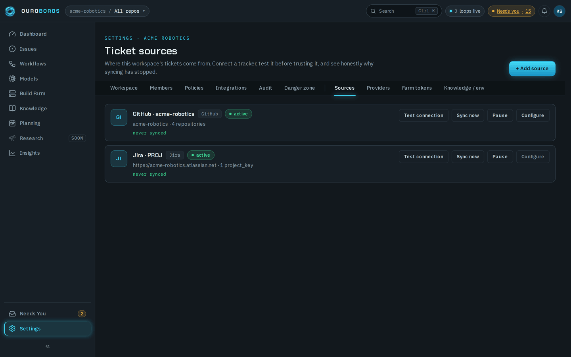This screenshot has height=357, width=571.
Task: Test connection for Jira PROJ source
Action: click(423, 157)
